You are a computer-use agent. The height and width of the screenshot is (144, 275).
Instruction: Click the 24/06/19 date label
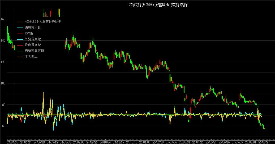coord(39,142)
